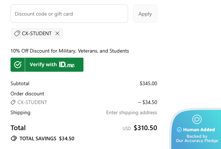Click the $345.00 subtotal amount
The image size is (221, 149).
[148, 83]
